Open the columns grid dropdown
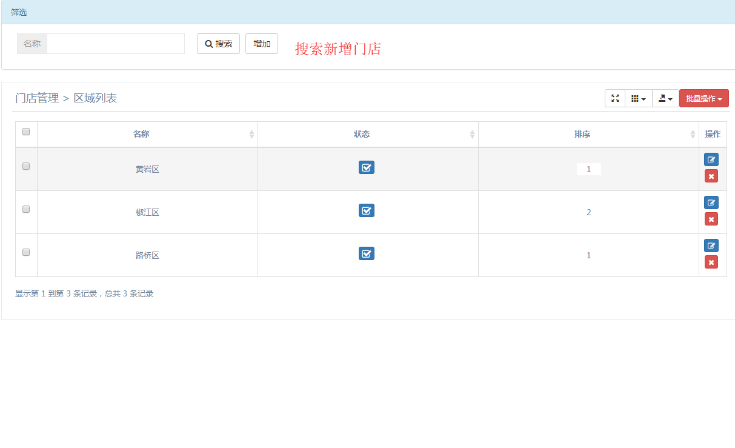Viewport: 735px width, 448px height. pyautogui.click(x=639, y=98)
